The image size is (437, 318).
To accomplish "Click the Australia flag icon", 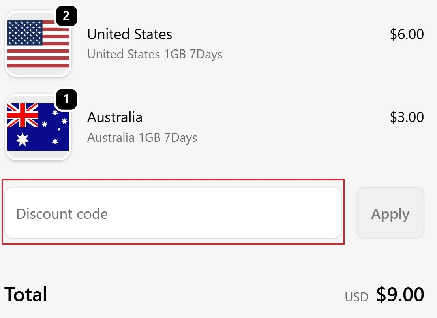I will tap(38, 127).
